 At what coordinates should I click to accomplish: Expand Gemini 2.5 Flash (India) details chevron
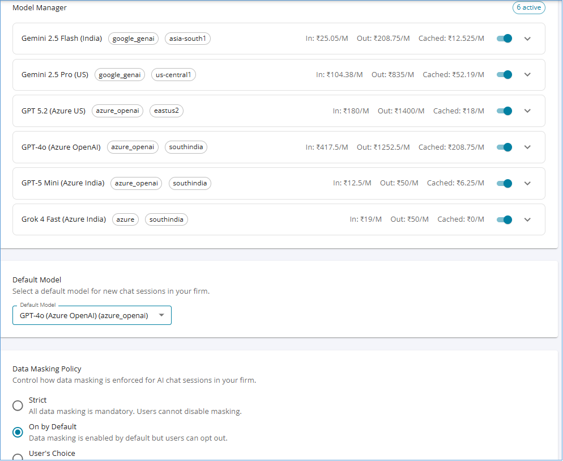point(527,39)
